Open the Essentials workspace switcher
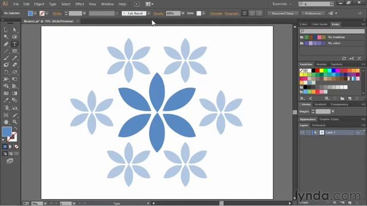 (282, 4)
